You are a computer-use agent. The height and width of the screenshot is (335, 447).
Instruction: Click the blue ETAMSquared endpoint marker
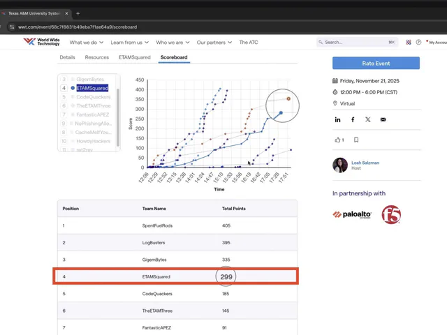pos(281,113)
